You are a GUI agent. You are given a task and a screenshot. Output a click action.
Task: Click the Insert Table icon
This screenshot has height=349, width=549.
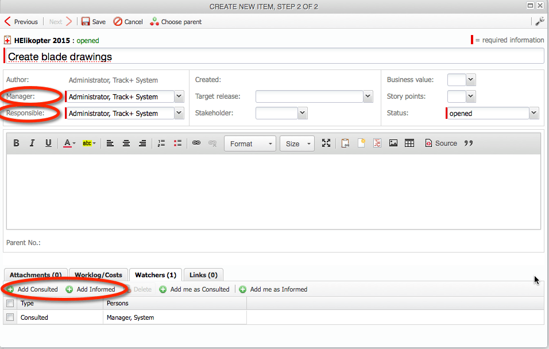point(409,143)
